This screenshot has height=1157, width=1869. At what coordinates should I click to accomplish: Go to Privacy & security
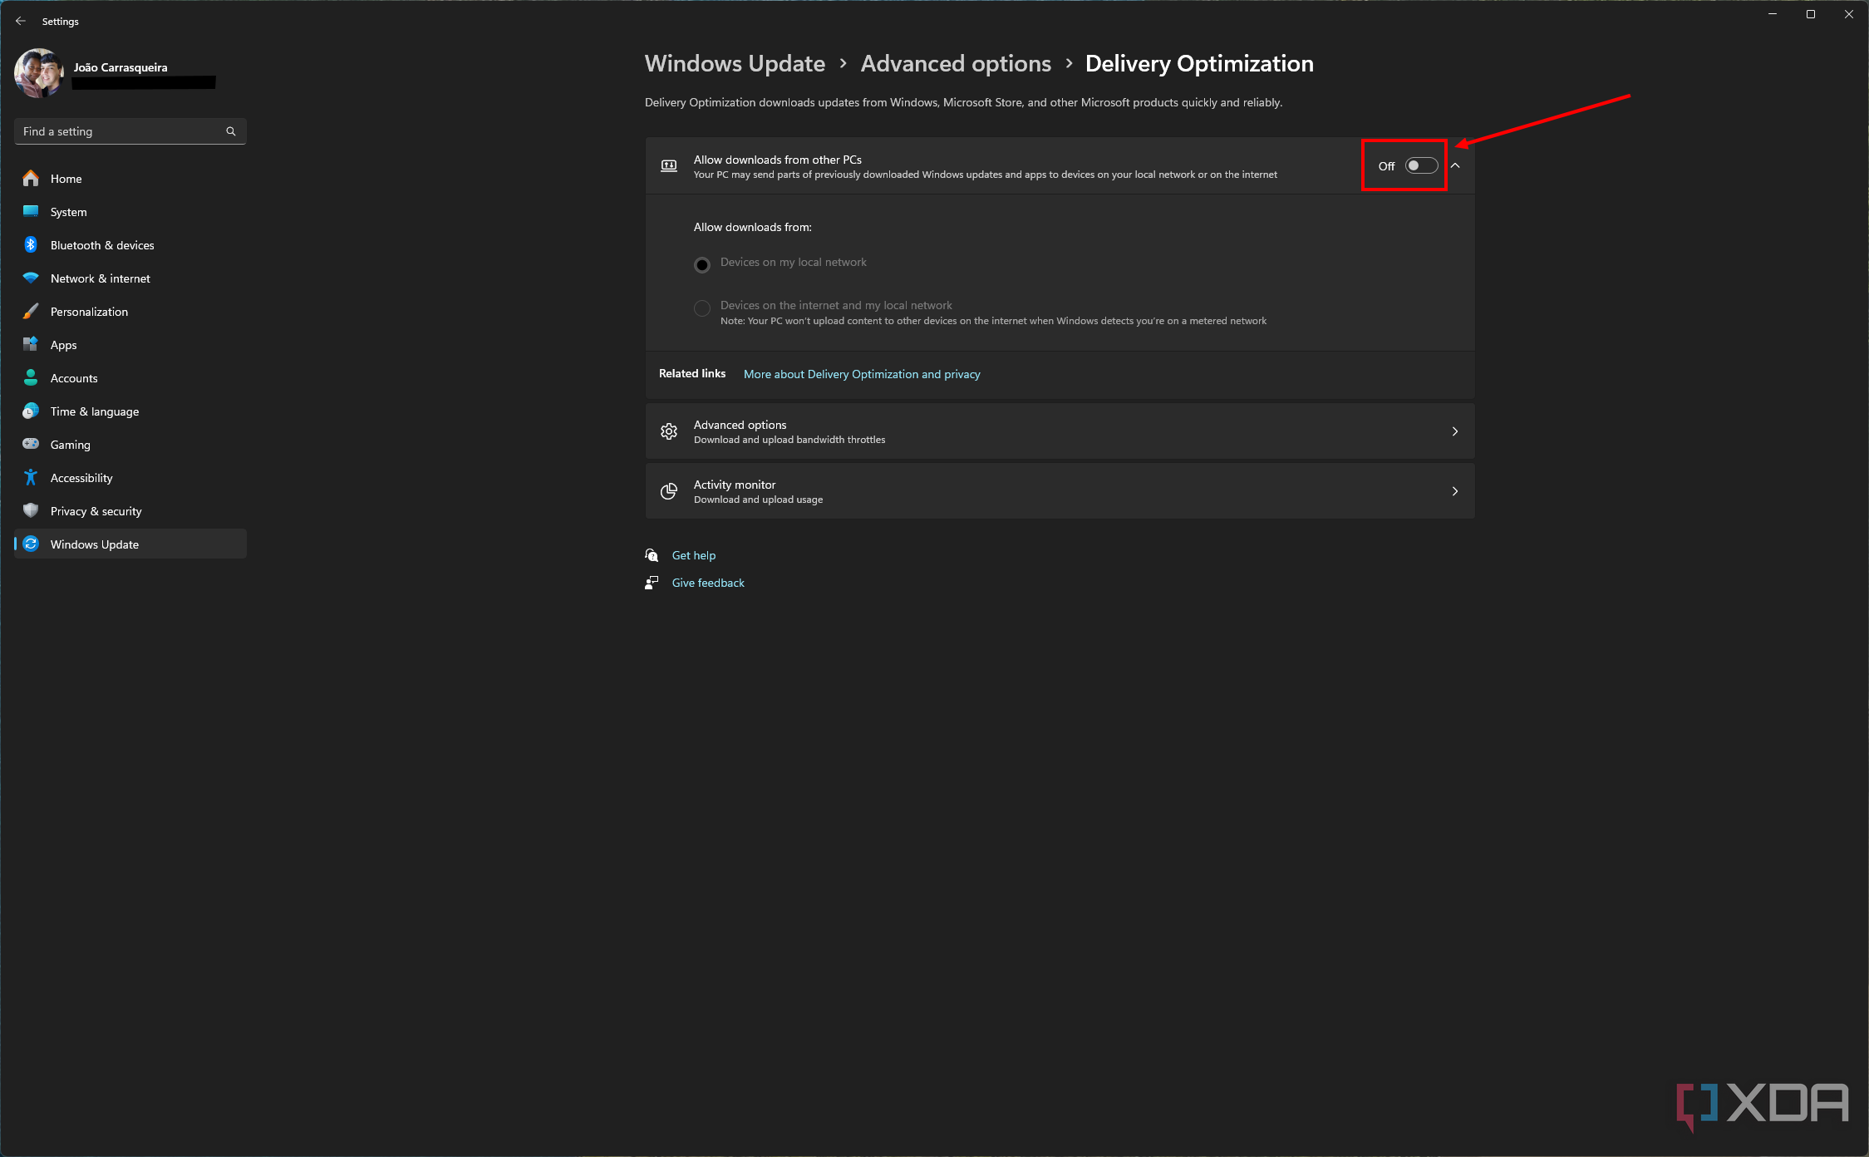130,511
